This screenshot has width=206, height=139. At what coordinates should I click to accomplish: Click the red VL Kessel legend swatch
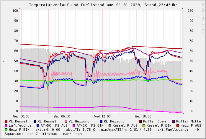coord(6,121)
